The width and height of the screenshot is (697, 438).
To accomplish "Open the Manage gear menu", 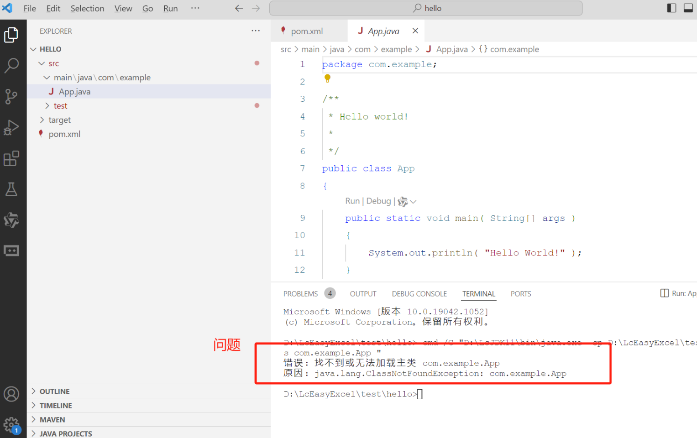I will [12, 424].
